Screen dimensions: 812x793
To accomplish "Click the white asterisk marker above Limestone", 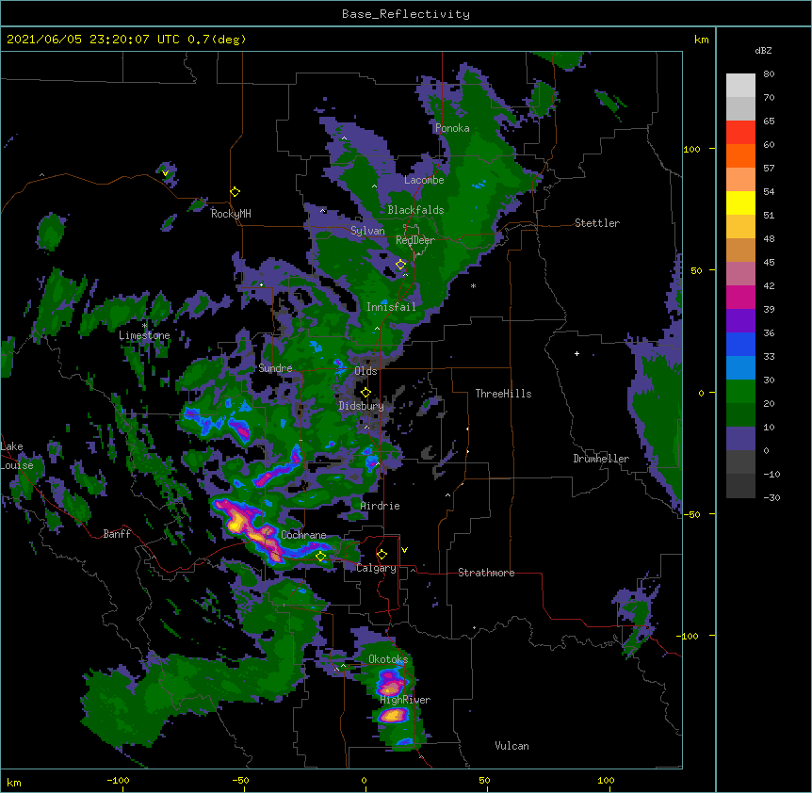I will coord(144,326).
